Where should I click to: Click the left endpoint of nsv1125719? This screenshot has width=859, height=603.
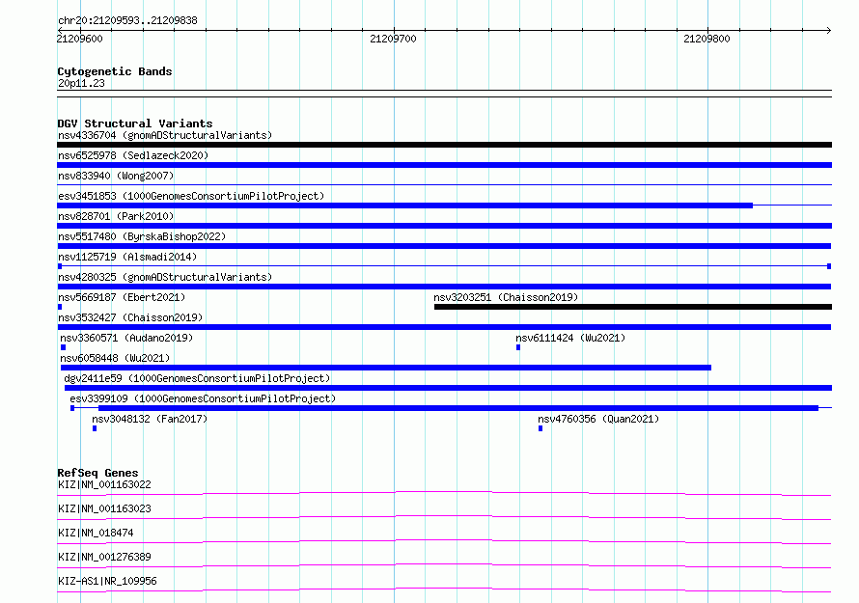coord(60,266)
